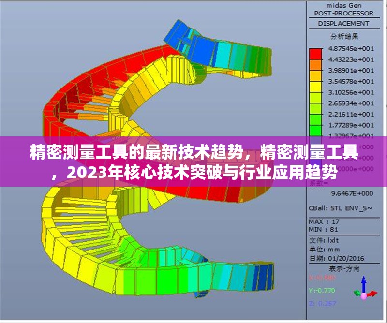Image resolution: width=387 pixels, height=323 pixels.
Task: Toggle the CBall: STL ENV_S~ load case entry
Action: point(341,209)
